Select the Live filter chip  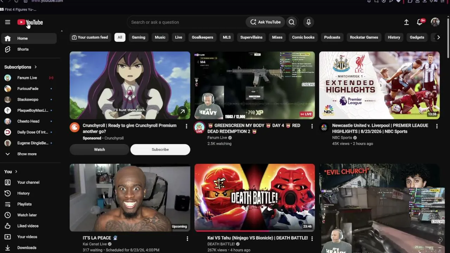[179, 37]
